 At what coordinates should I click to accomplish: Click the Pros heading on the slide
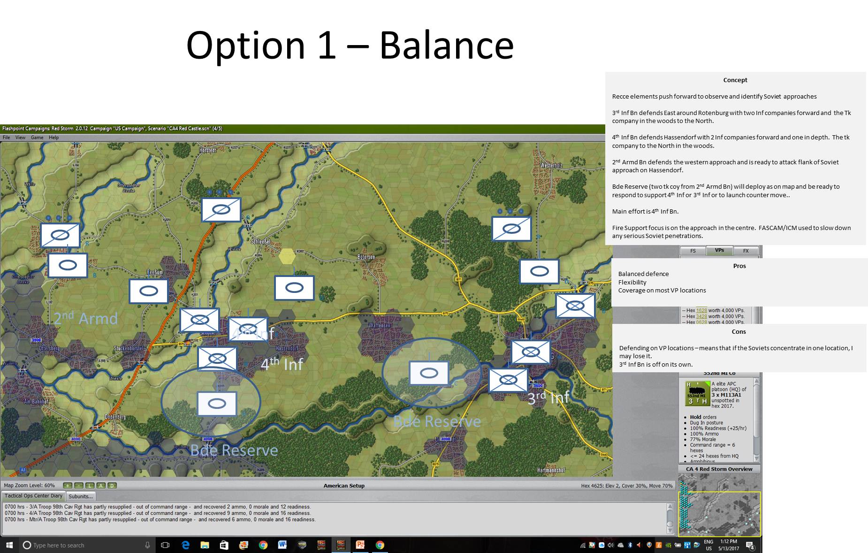tap(739, 266)
